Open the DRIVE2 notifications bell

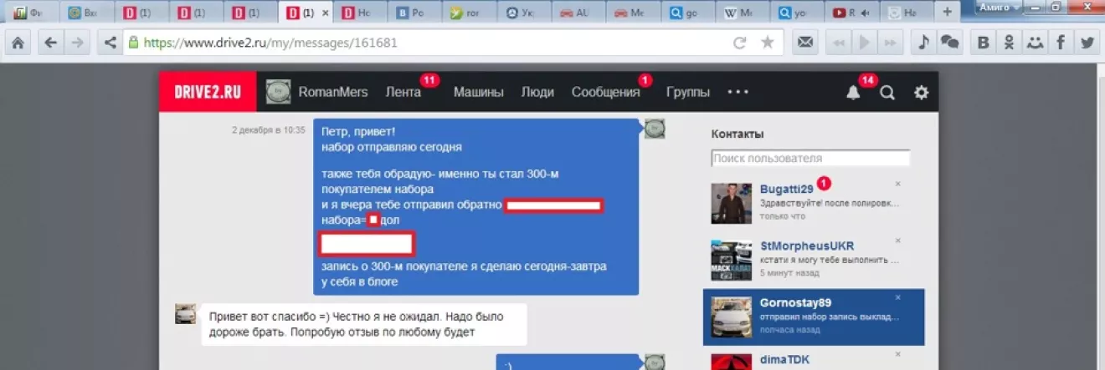(x=853, y=93)
